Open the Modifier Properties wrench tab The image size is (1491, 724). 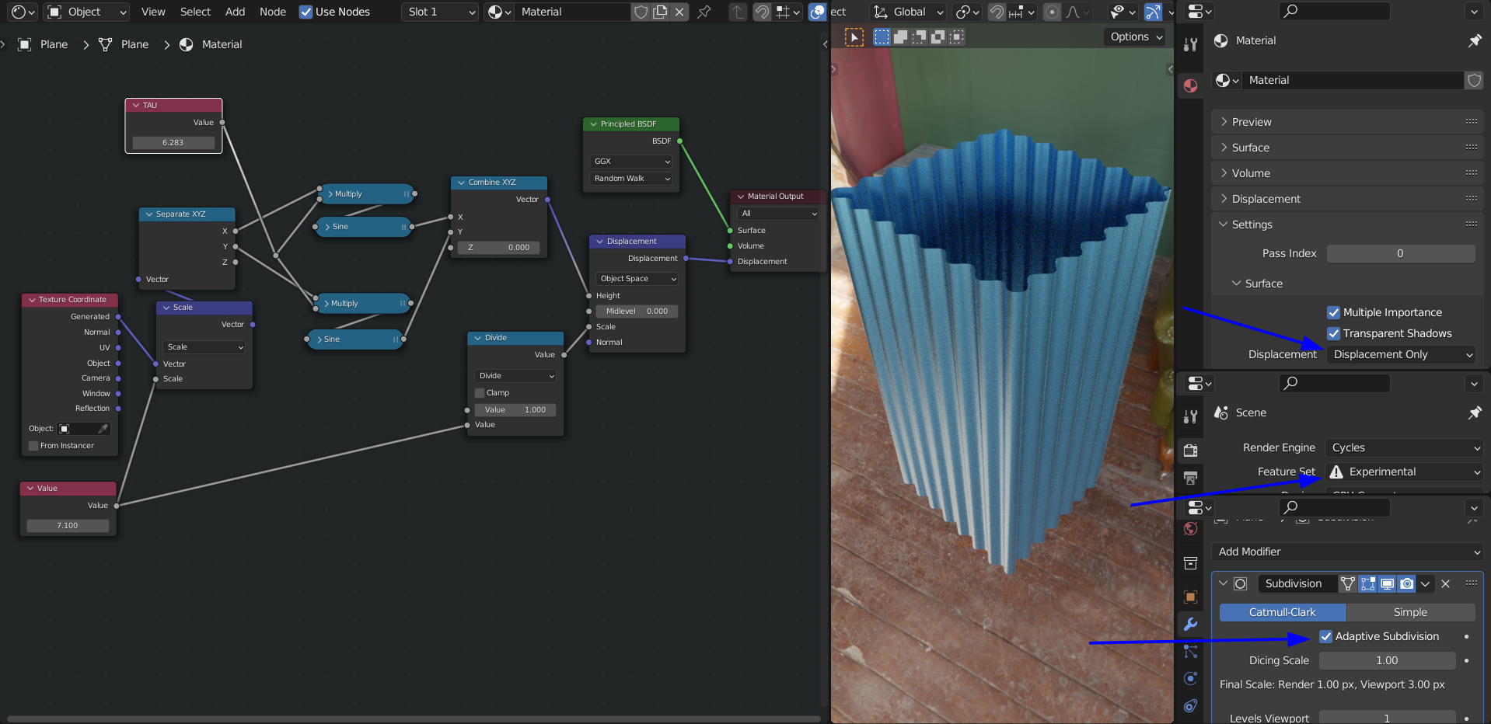(x=1190, y=624)
